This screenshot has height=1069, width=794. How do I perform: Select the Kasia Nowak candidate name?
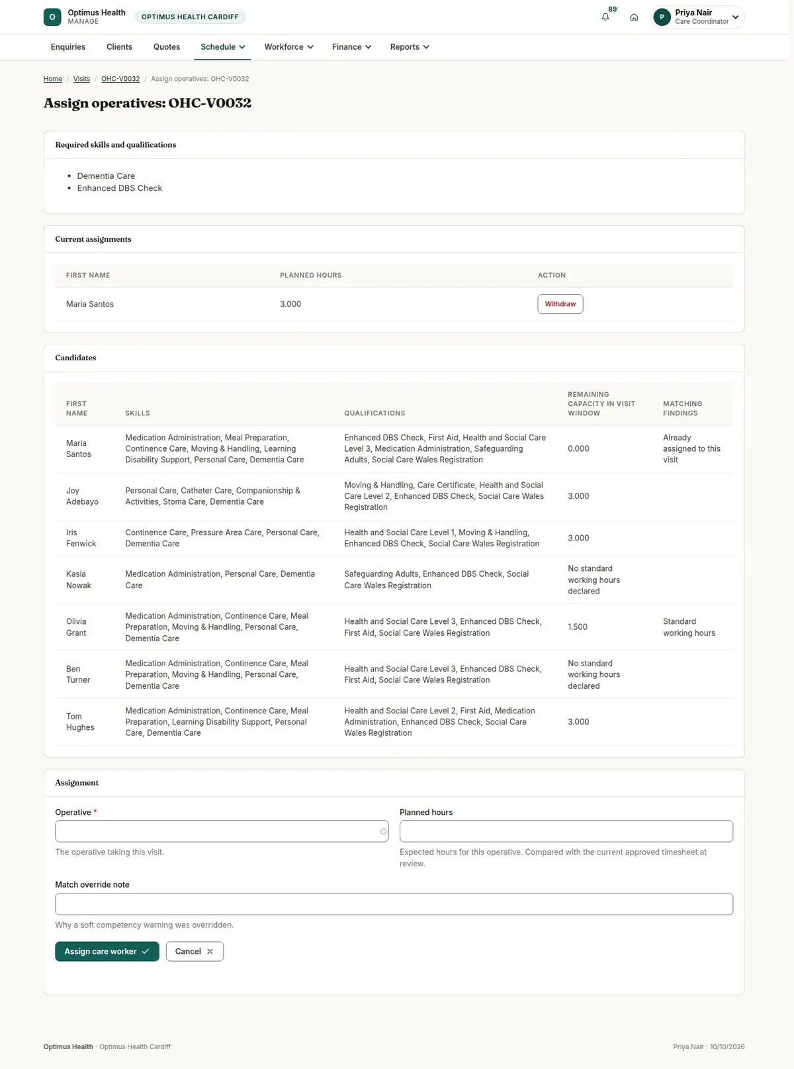[79, 580]
